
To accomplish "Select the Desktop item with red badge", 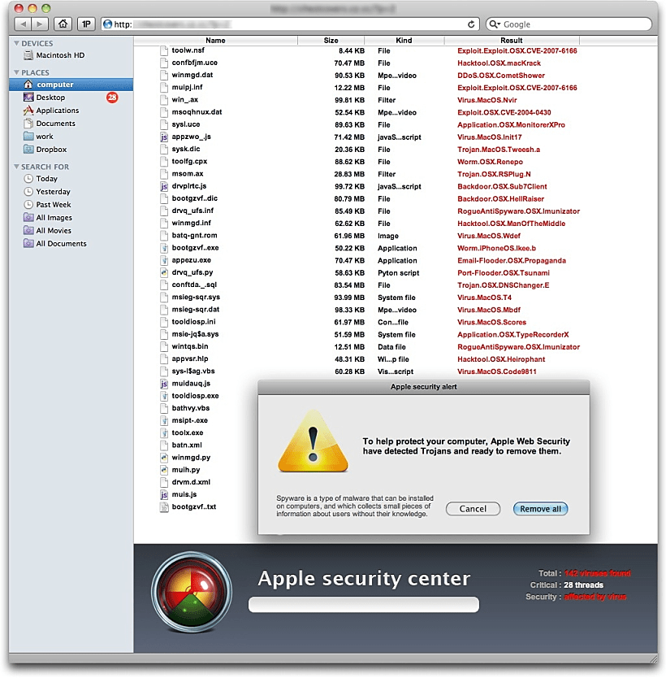I will tap(50, 98).
